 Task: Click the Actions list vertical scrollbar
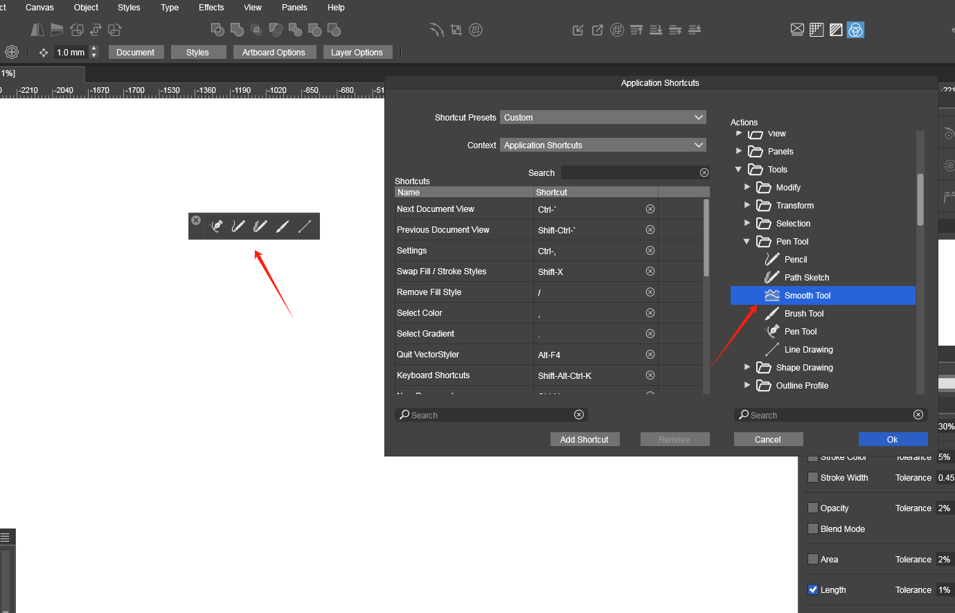(x=920, y=199)
